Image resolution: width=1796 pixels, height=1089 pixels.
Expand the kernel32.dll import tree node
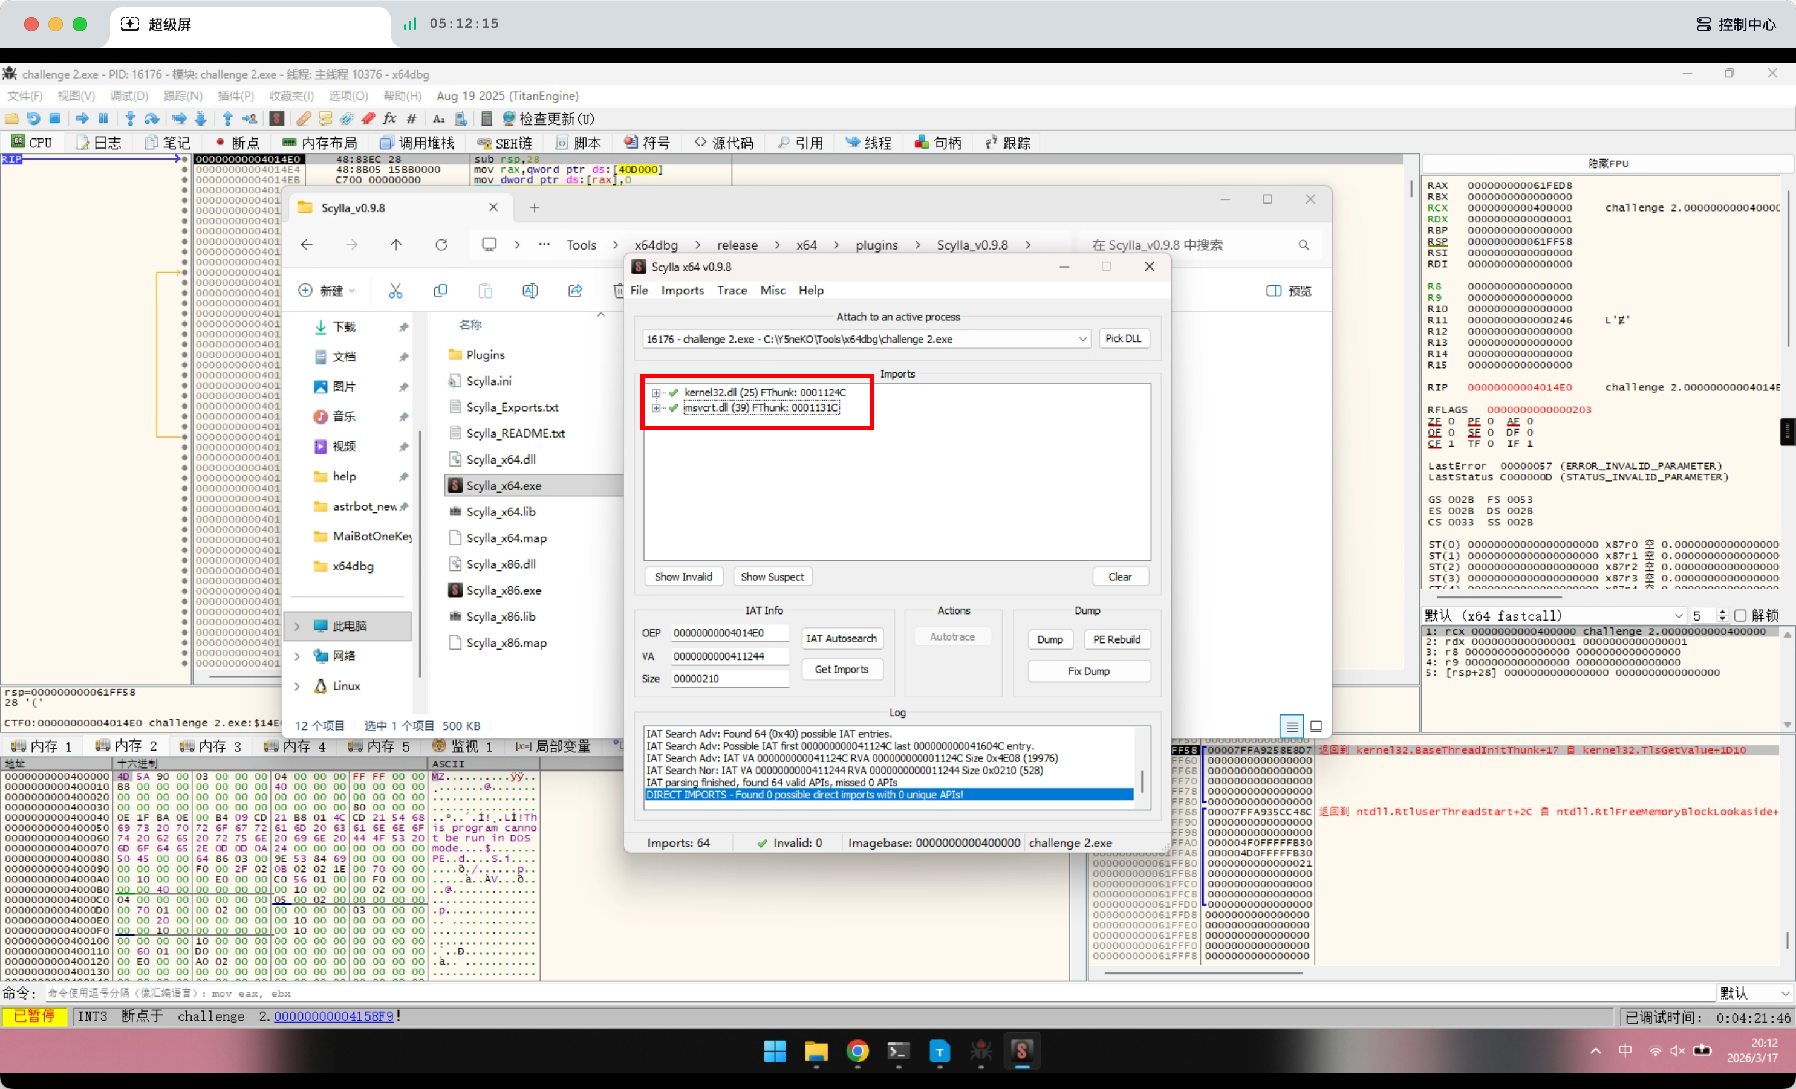(x=656, y=393)
